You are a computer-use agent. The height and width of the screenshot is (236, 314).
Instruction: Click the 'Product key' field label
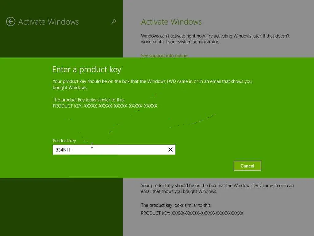(64, 141)
